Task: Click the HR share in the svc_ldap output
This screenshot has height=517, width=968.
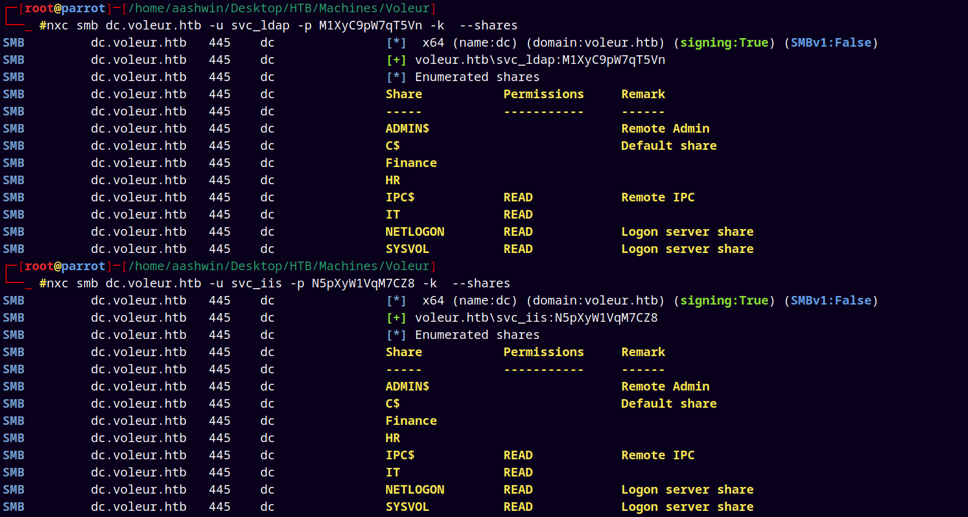Action: click(x=393, y=181)
